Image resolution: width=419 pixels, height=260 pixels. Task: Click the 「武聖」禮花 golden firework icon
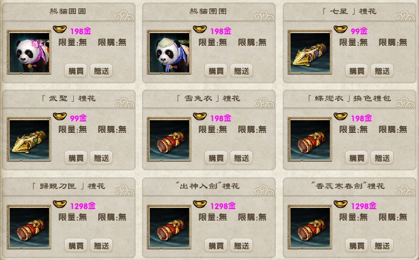(x=29, y=139)
